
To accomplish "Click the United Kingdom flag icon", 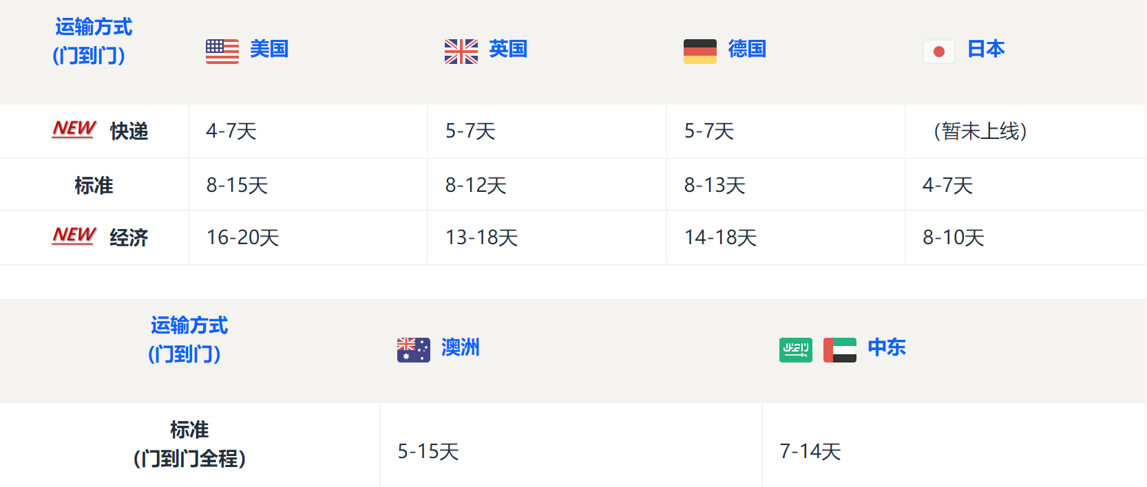I will pos(461,52).
